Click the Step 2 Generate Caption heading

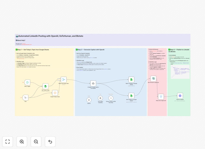click(90, 50)
